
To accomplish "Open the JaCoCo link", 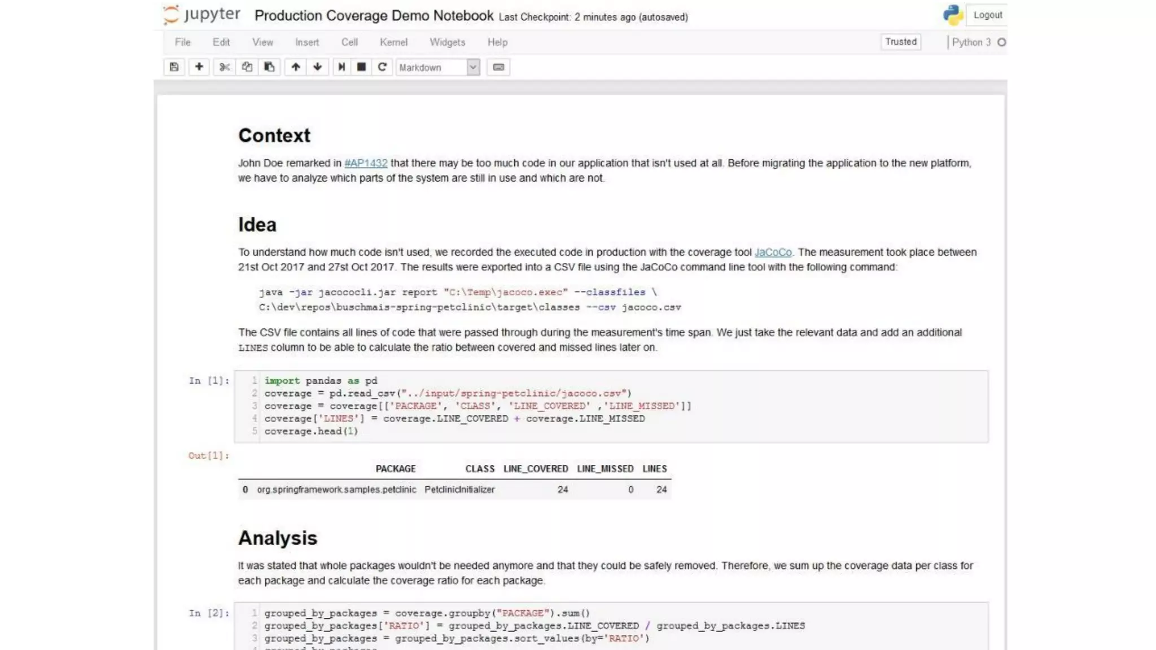I will 773,252.
